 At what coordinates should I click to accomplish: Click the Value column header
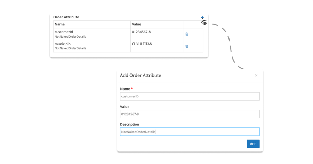click(x=136, y=24)
